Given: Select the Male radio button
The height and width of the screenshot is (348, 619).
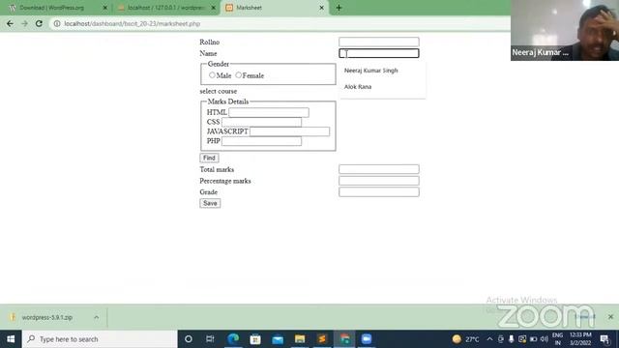Looking at the screenshot, I should pos(212,75).
